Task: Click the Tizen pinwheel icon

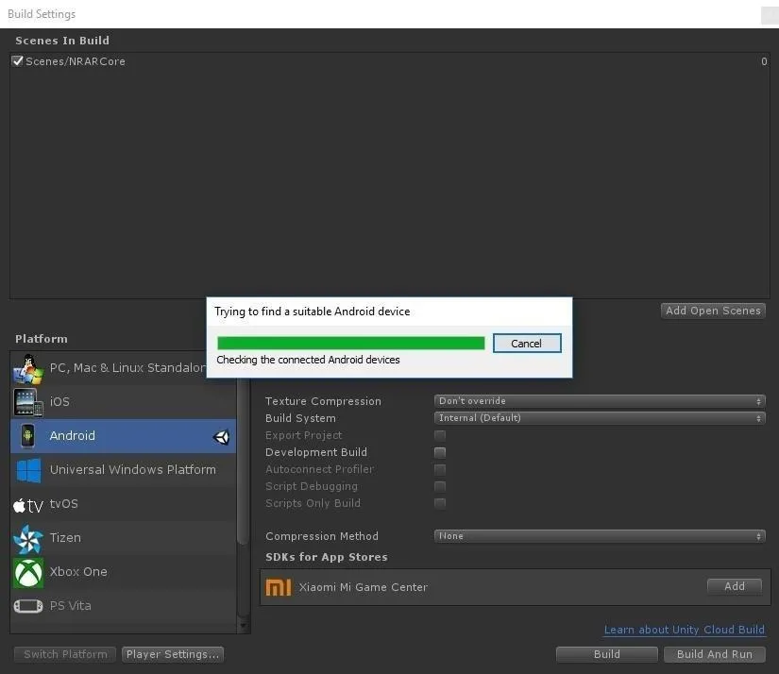Action: click(27, 539)
